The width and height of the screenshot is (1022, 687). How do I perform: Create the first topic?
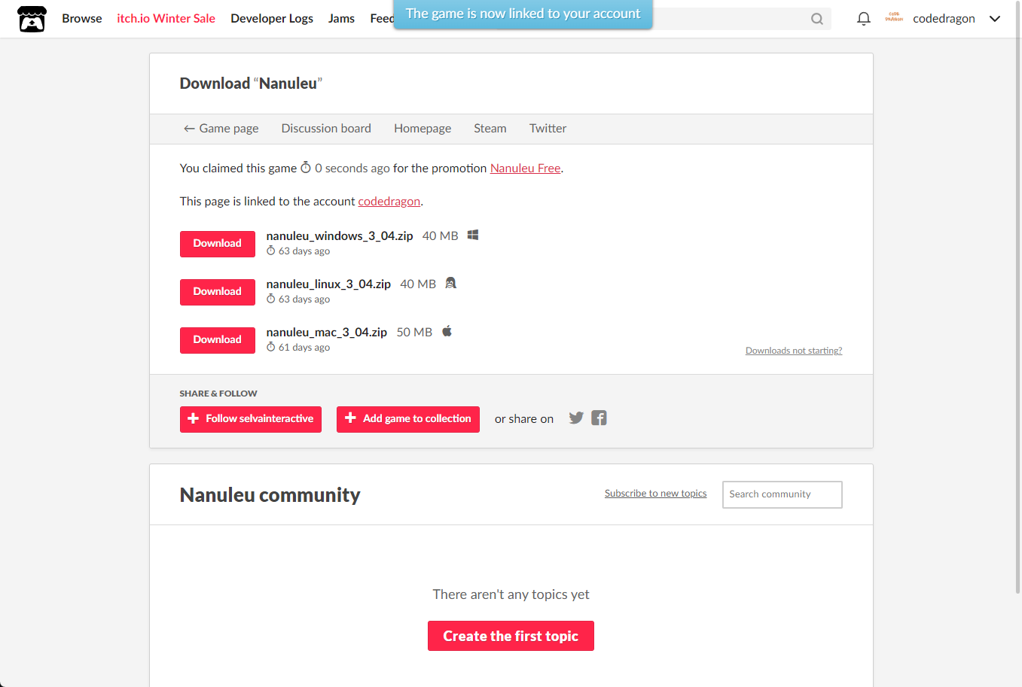tap(511, 636)
